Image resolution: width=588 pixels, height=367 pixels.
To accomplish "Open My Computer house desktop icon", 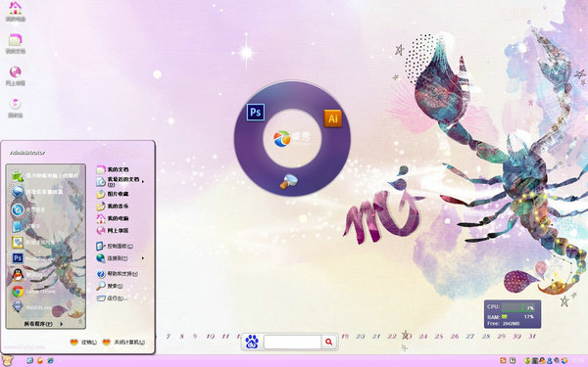I will 16,11.
